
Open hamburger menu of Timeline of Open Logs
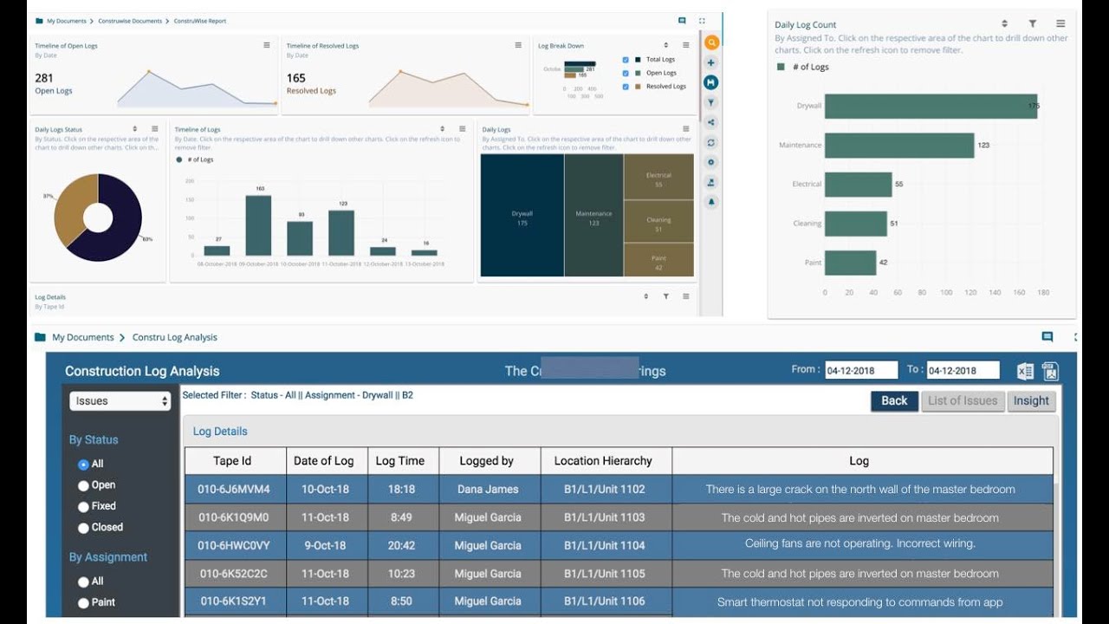pos(267,45)
